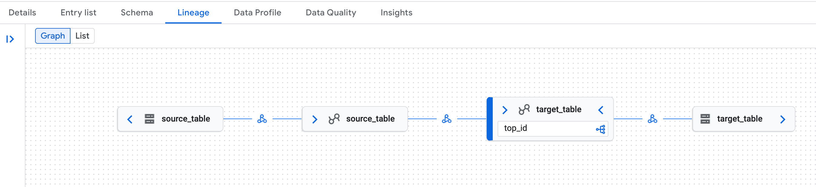Click the process icon before the rightmost target_table
The width and height of the screenshot is (816, 187).
pyautogui.click(x=653, y=119)
